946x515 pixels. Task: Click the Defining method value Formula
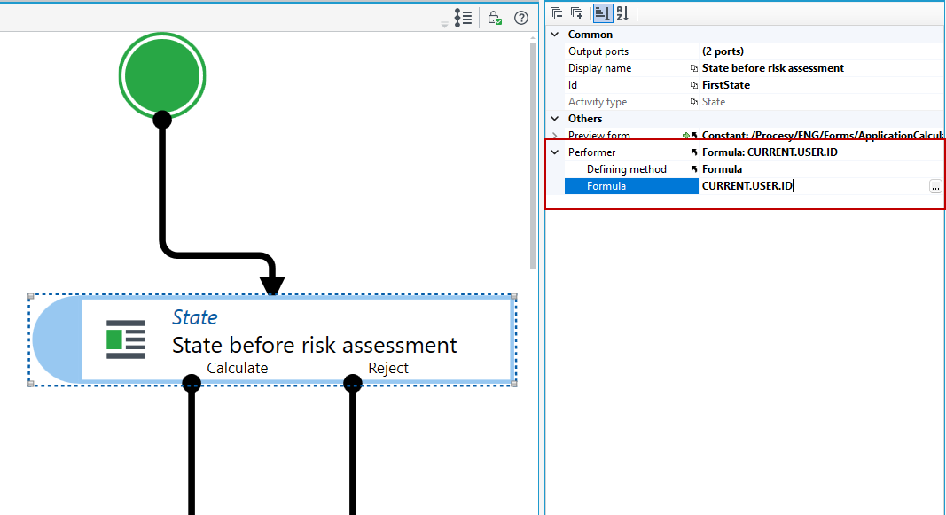coord(723,169)
